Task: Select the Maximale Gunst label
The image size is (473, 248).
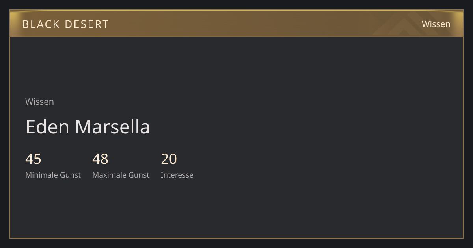Action: coord(121,175)
